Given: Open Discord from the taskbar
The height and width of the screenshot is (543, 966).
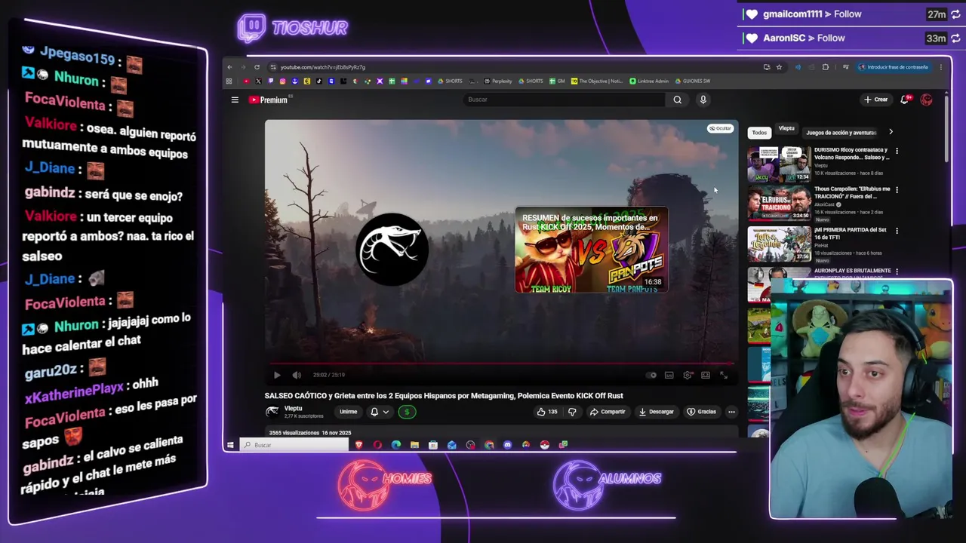Looking at the screenshot, I should 507,445.
